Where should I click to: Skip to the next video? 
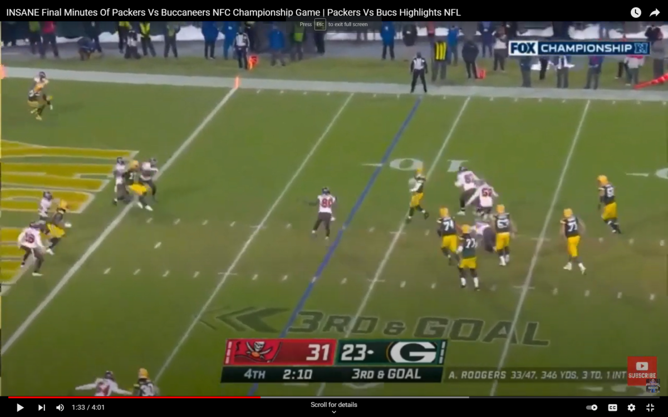coord(41,408)
